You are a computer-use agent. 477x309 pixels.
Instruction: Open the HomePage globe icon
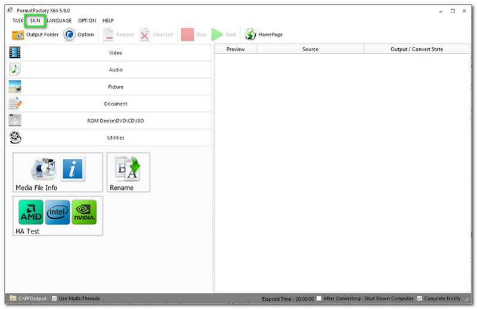point(250,35)
